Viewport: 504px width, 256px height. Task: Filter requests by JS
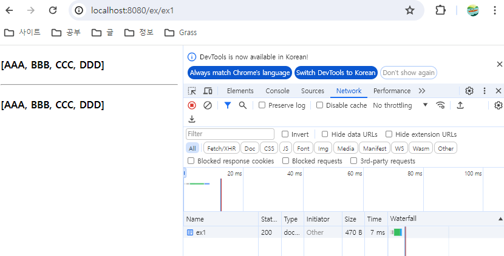285,148
